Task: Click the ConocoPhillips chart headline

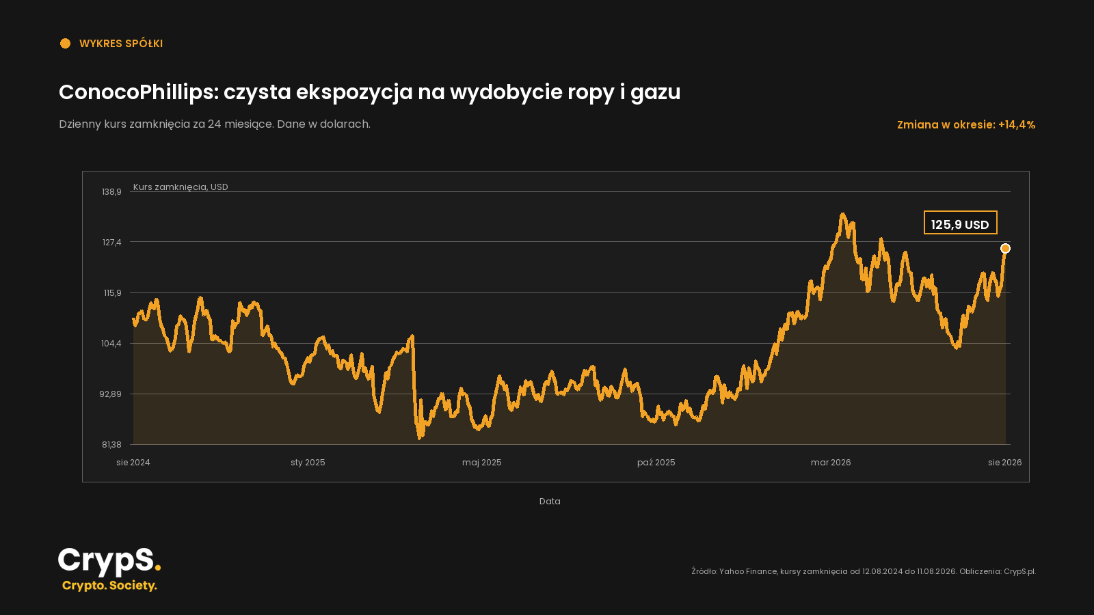Action: 370,92
